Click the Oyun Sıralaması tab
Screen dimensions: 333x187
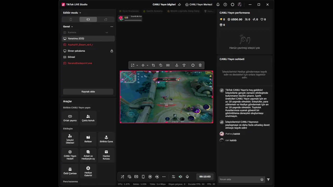pyautogui.click(x=129, y=11)
